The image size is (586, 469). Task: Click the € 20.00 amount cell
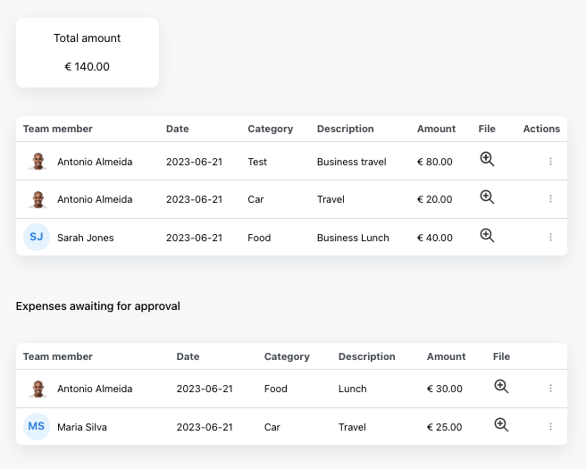435,199
